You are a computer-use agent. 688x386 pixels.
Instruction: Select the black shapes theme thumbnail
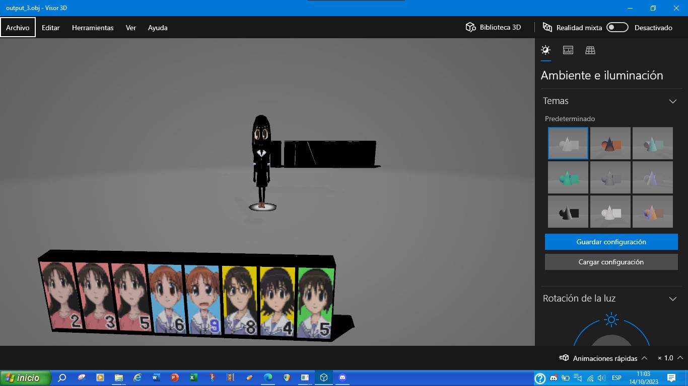tap(568, 212)
